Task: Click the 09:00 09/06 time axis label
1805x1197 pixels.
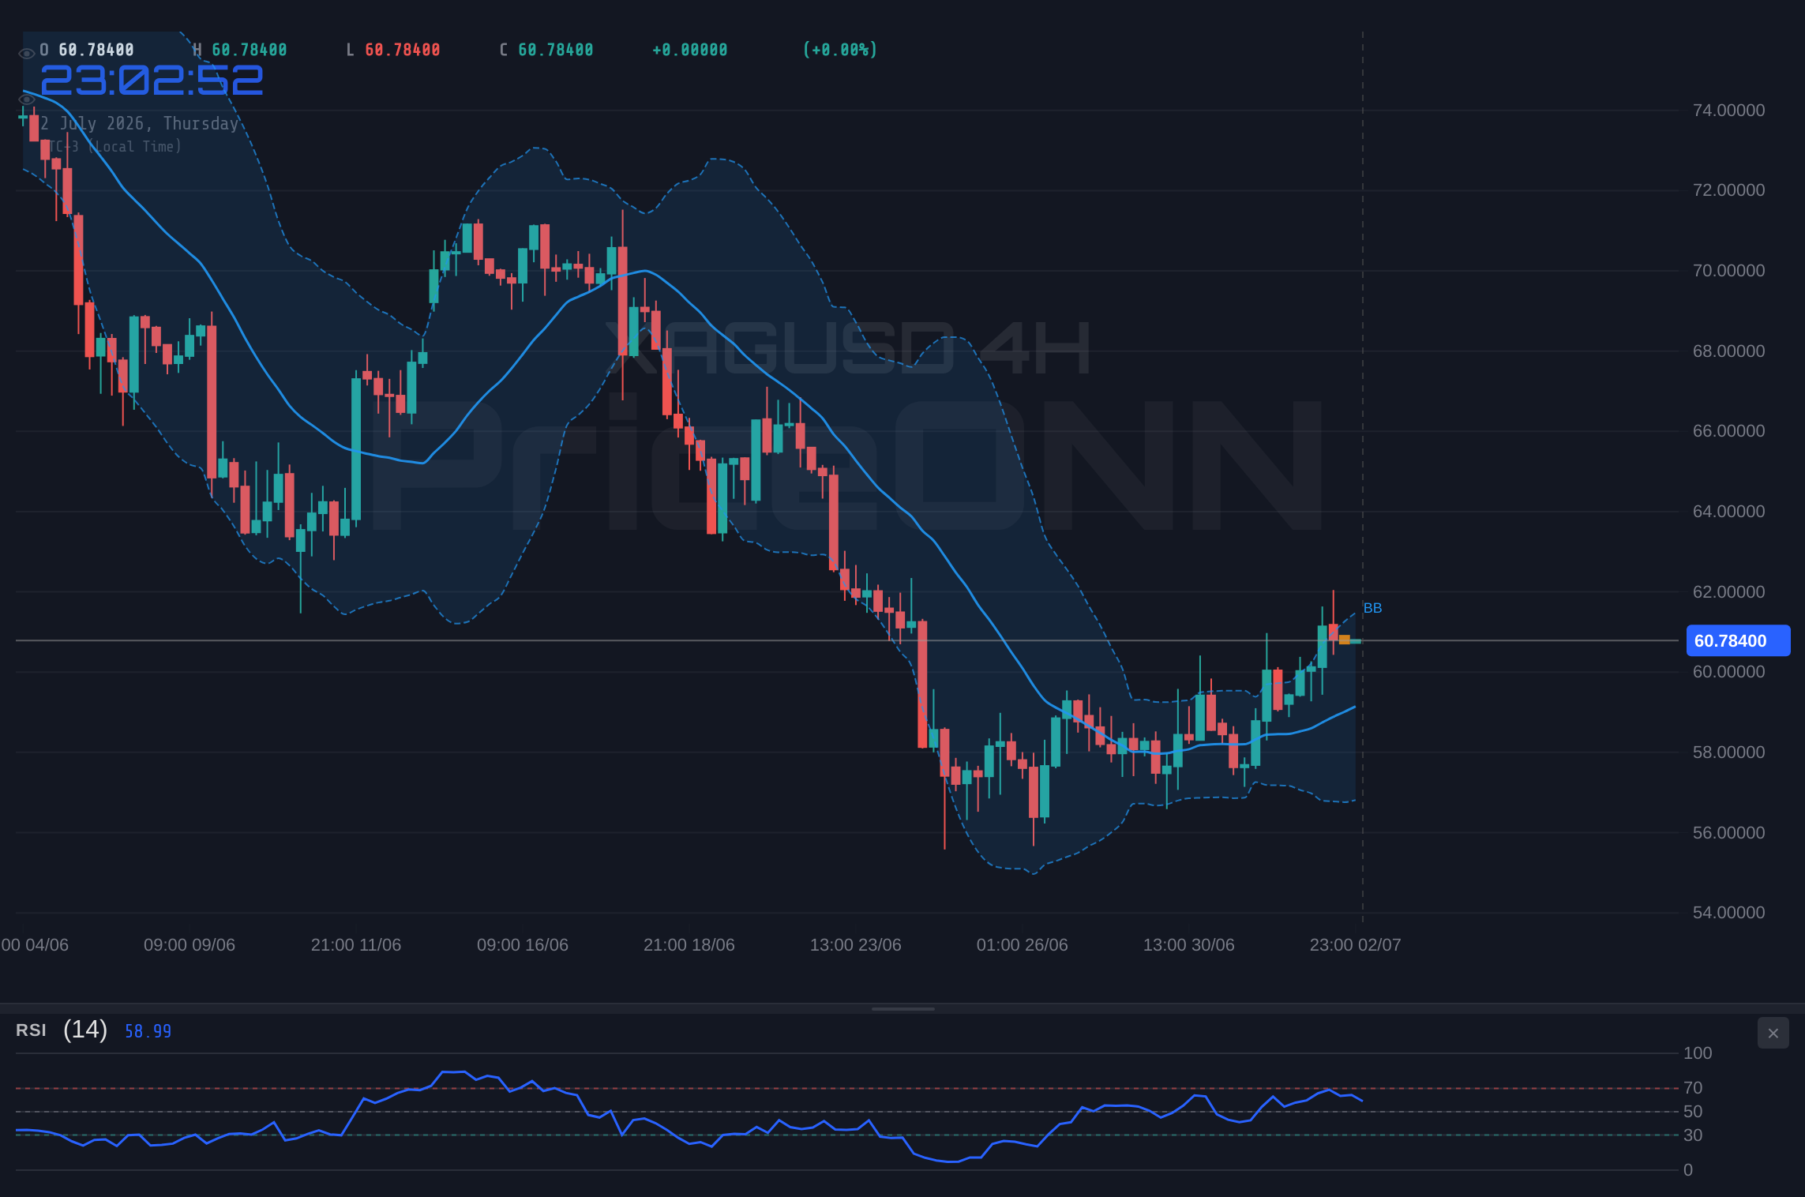Action: coord(190,945)
